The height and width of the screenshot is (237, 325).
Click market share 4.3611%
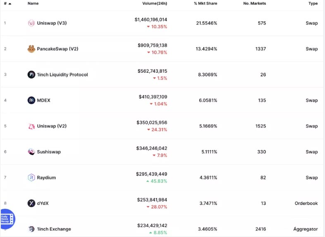pyautogui.click(x=208, y=178)
